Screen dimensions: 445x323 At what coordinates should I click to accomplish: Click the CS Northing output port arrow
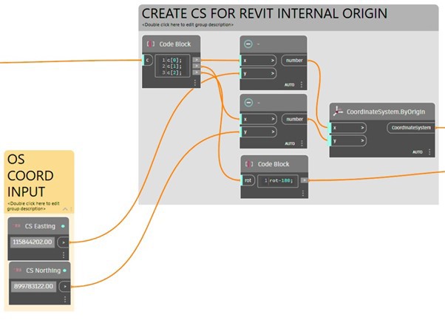pos(65,286)
